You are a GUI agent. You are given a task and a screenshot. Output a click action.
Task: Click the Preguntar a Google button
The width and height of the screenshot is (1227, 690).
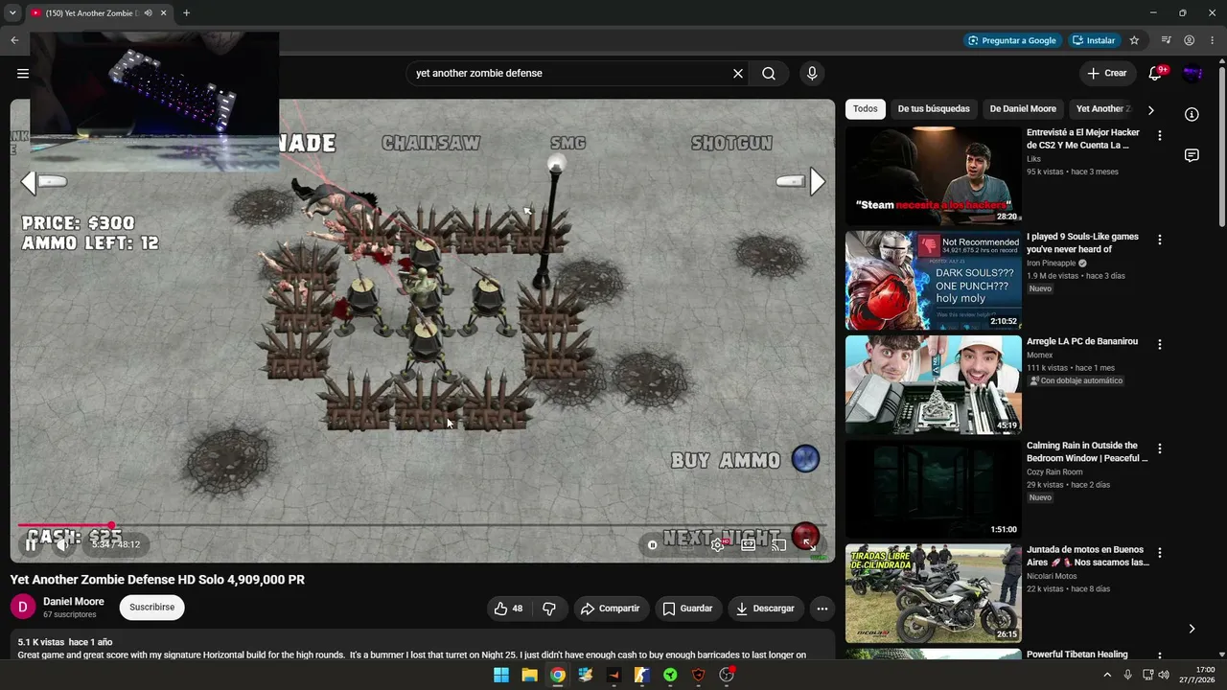tap(1012, 40)
